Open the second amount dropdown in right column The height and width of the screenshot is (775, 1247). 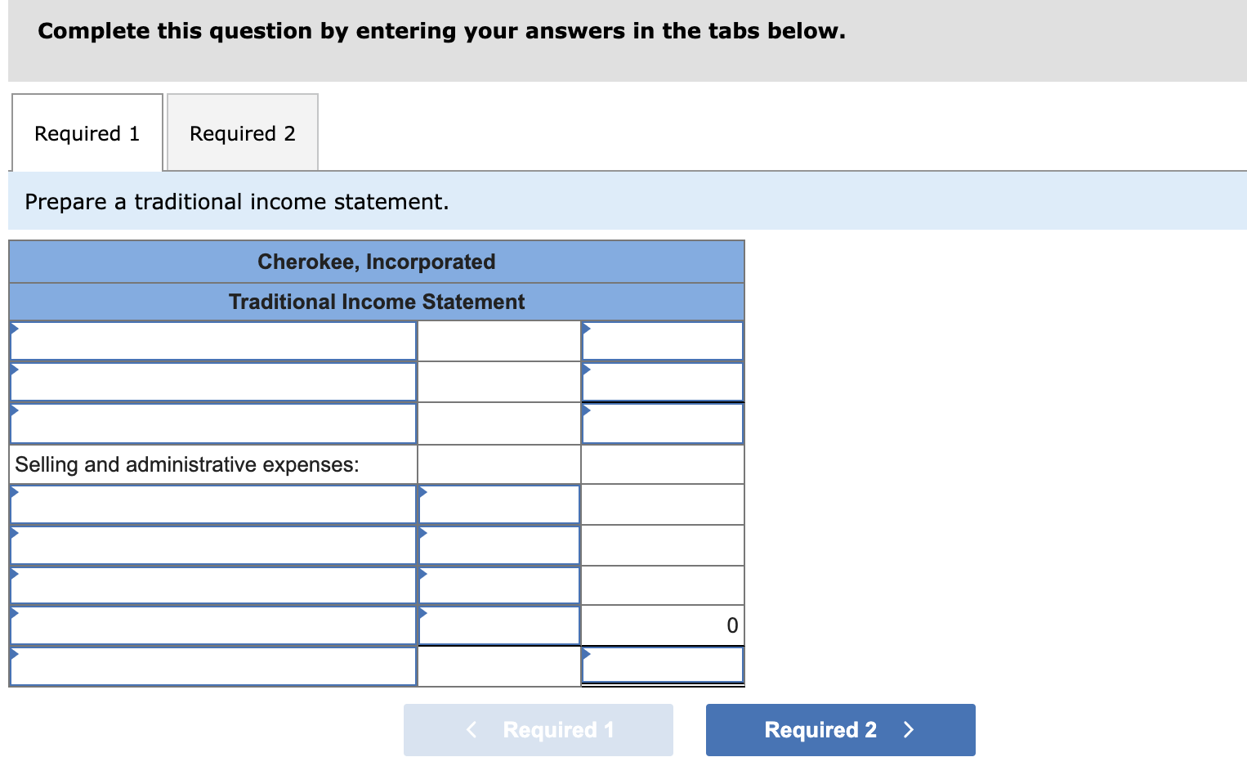[662, 382]
